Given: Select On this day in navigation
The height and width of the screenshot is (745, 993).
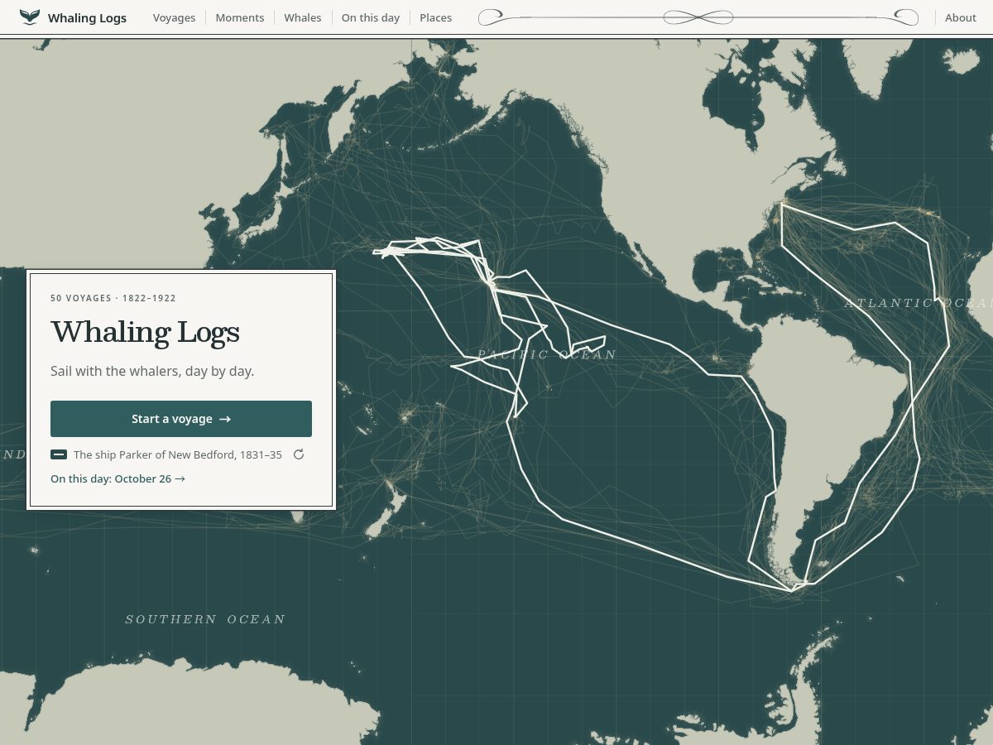Looking at the screenshot, I should click(x=371, y=17).
